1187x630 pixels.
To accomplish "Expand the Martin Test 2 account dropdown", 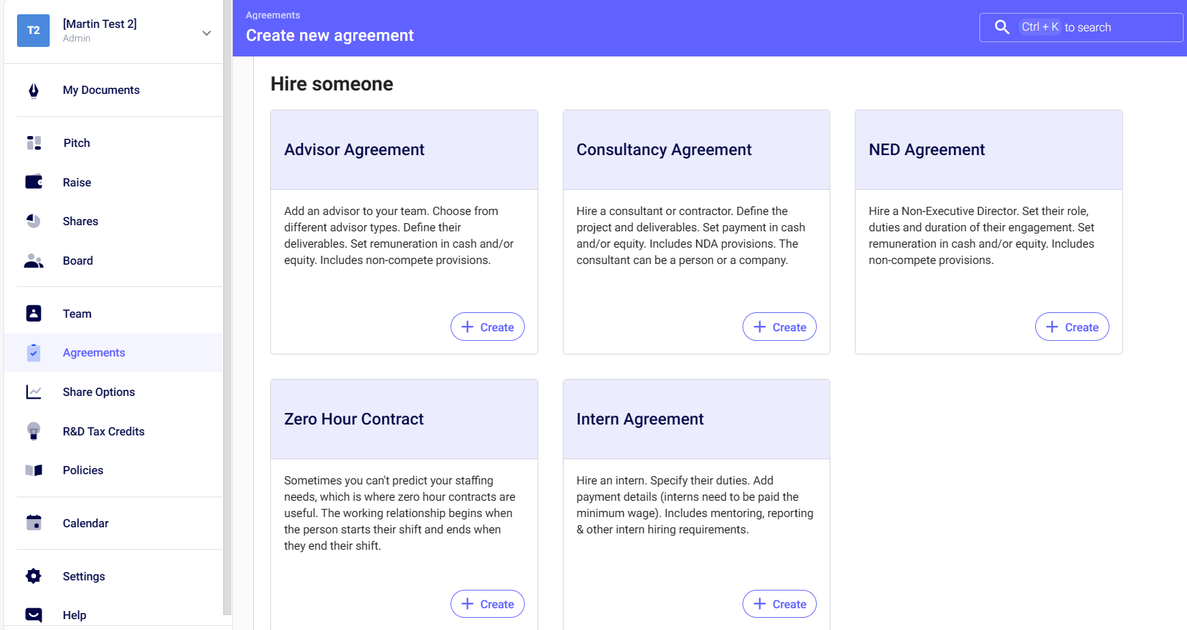I will (206, 33).
